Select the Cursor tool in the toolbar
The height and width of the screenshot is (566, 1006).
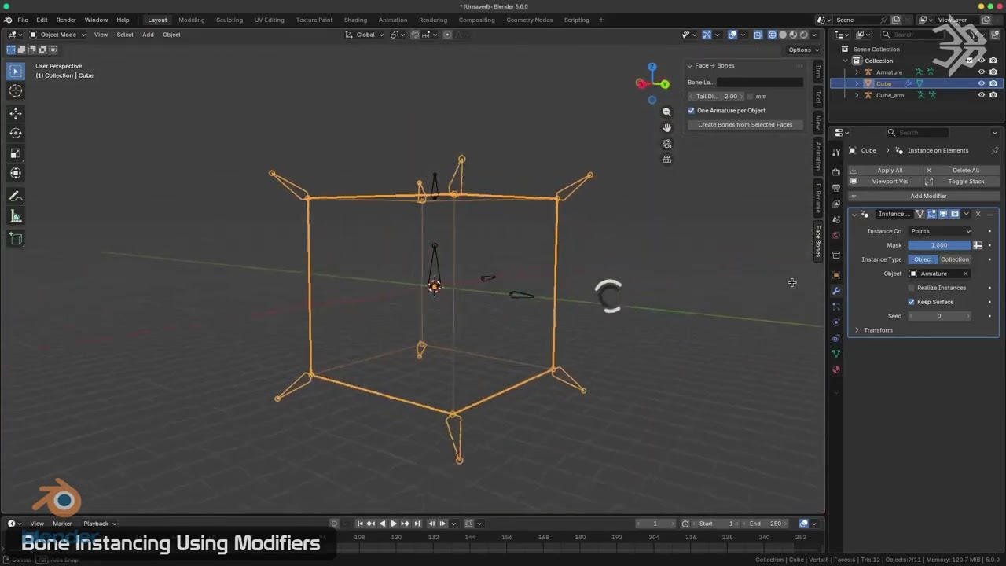click(x=16, y=91)
